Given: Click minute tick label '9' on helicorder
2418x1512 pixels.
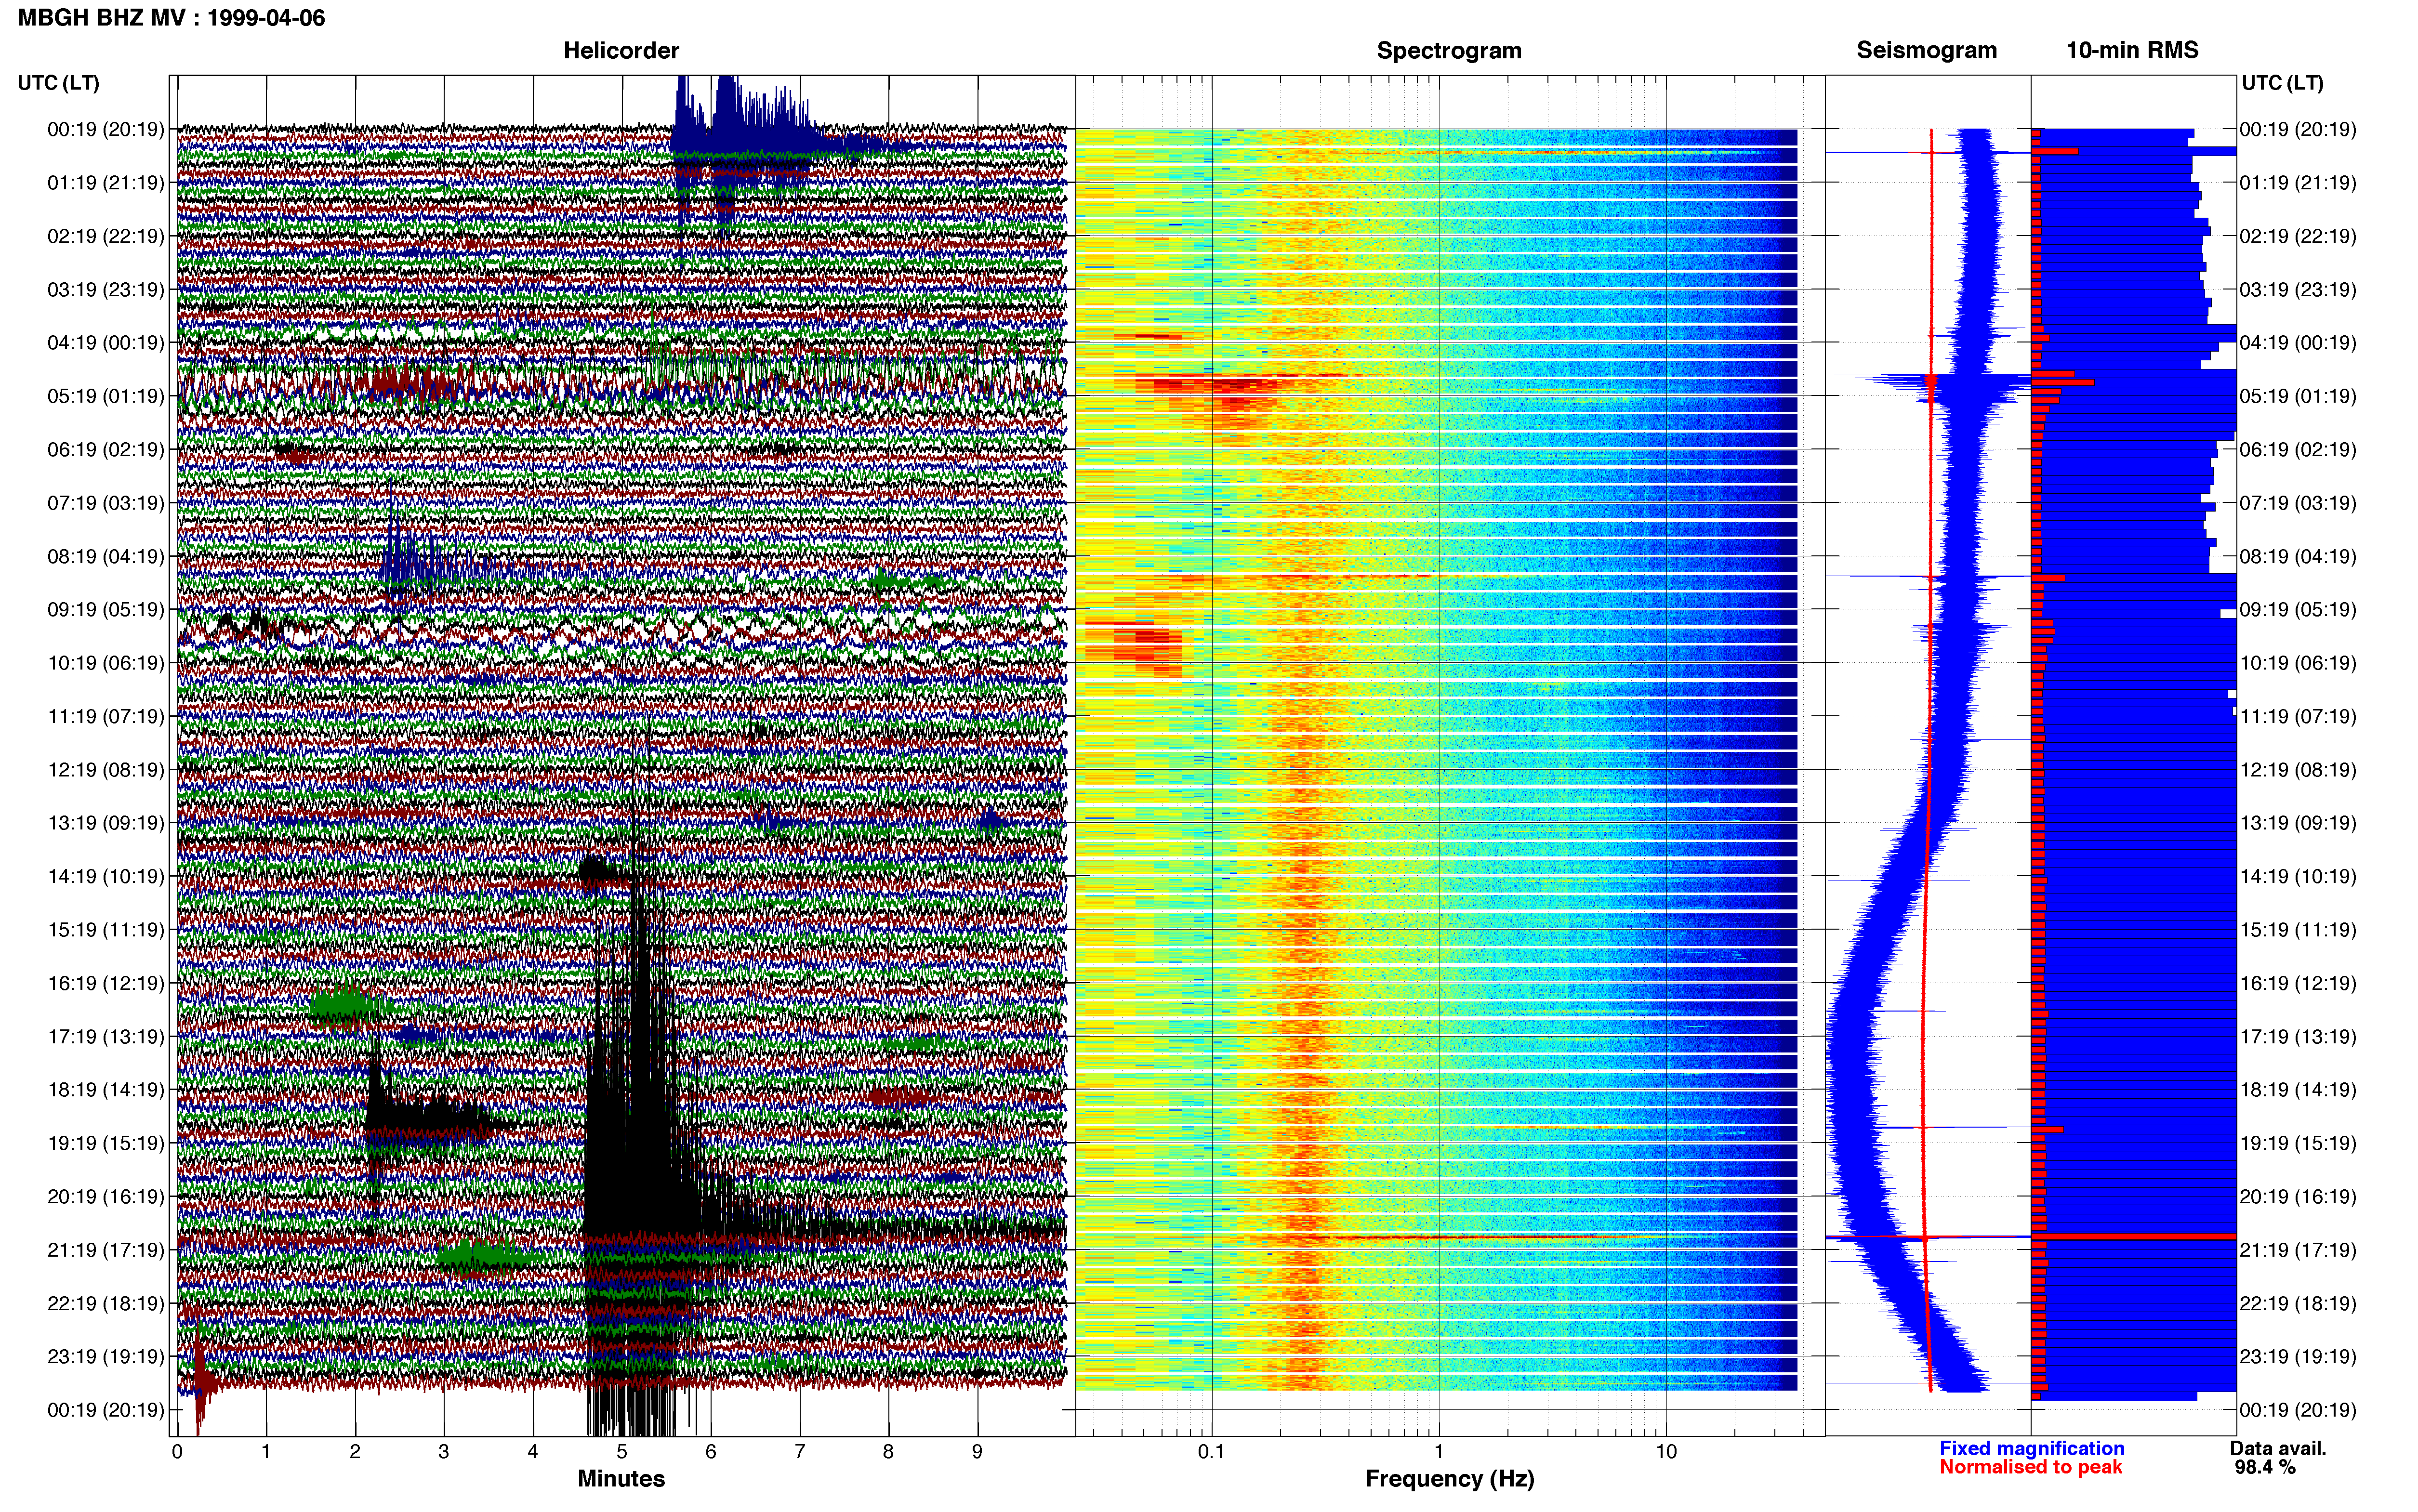Looking at the screenshot, I should pyautogui.click(x=977, y=1451).
